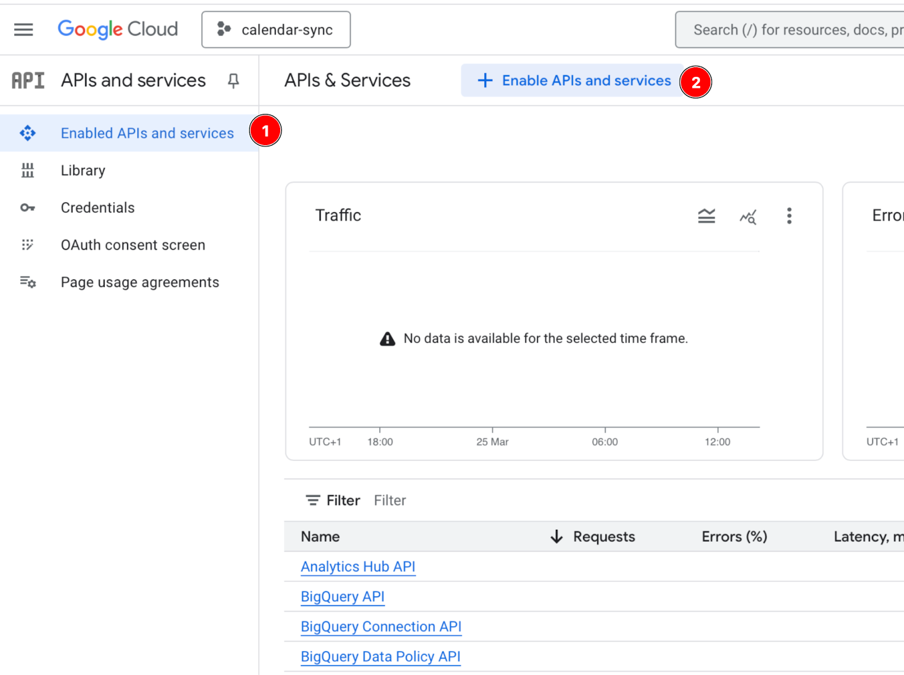The width and height of the screenshot is (904, 675).
Task: Sort table by Name column header
Action: pyautogui.click(x=320, y=537)
